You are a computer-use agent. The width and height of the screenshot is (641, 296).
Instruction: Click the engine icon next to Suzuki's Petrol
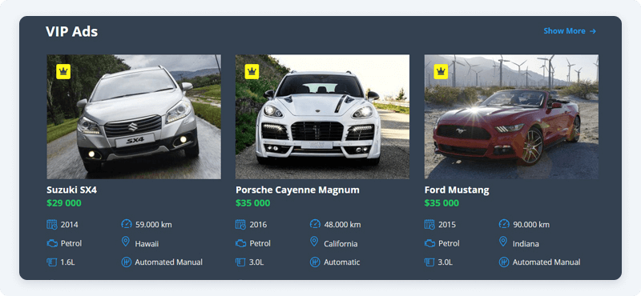(x=52, y=243)
